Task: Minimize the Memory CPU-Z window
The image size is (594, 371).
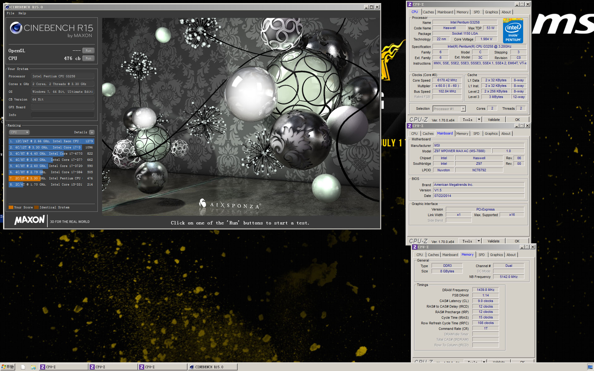Action: click(x=522, y=247)
